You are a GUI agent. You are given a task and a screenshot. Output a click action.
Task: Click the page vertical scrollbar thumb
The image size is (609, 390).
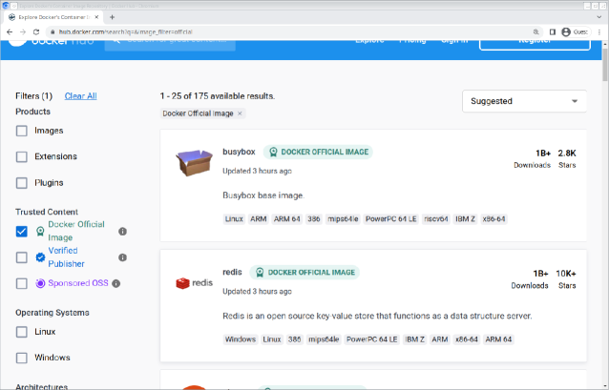click(605, 64)
